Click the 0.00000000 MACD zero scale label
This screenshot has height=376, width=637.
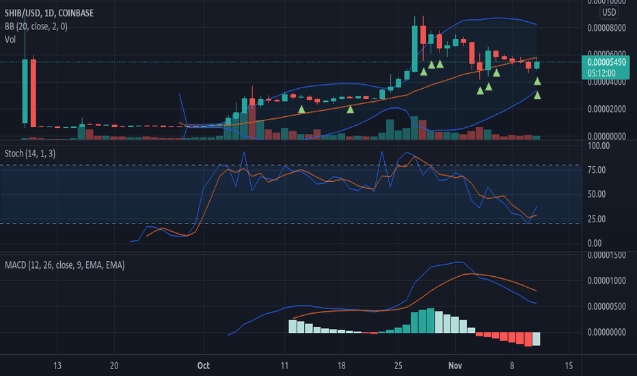[606, 332]
